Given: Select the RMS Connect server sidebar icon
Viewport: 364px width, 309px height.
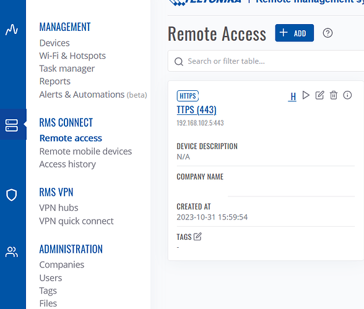Looking at the screenshot, I should coord(12,125).
